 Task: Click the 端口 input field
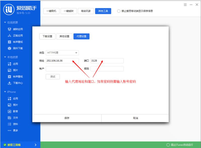(107, 61)
